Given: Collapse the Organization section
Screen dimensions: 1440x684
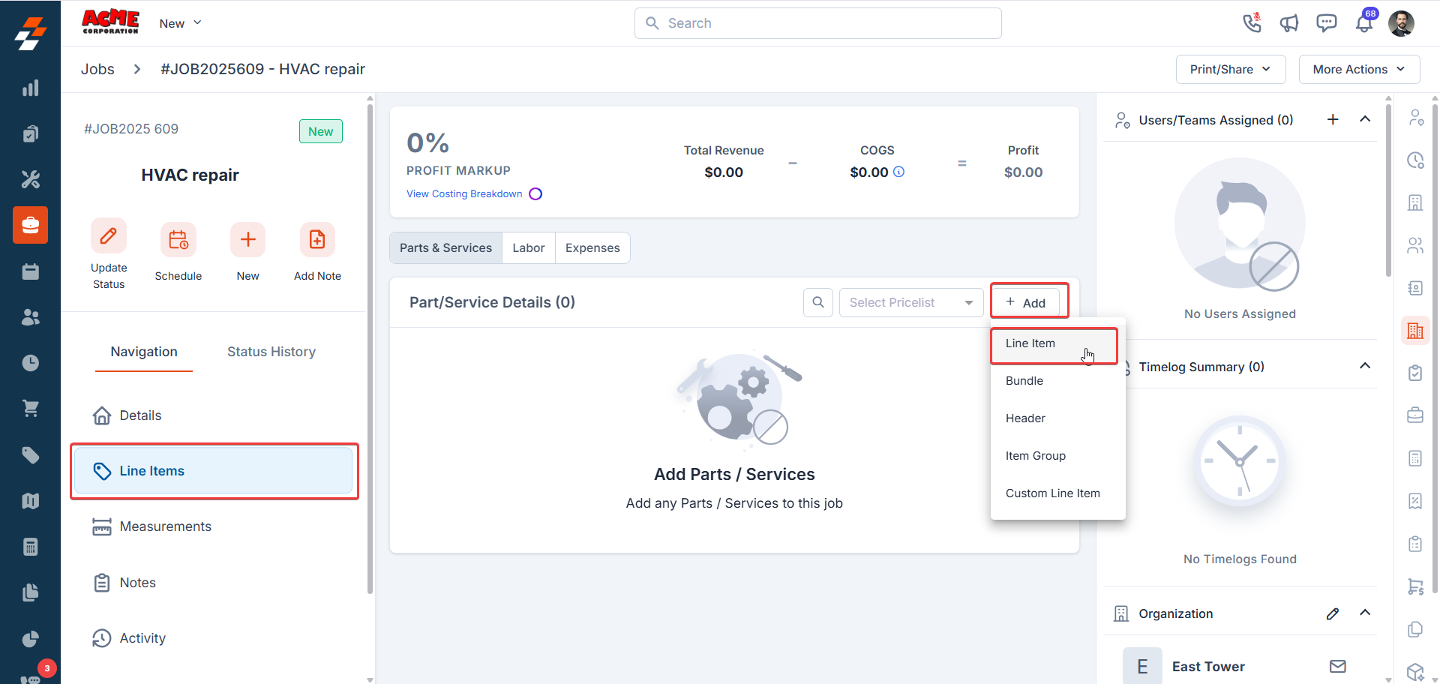Looking at the screenshot, I should tap(1365, 613).
